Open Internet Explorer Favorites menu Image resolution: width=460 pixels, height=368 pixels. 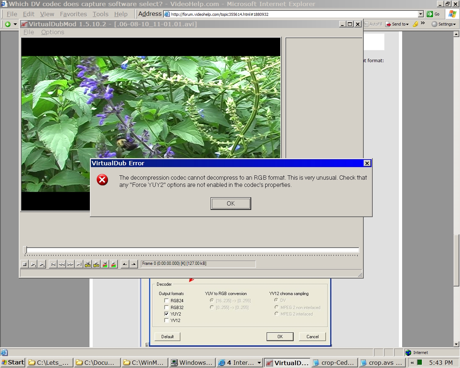[x=73, y=14]
